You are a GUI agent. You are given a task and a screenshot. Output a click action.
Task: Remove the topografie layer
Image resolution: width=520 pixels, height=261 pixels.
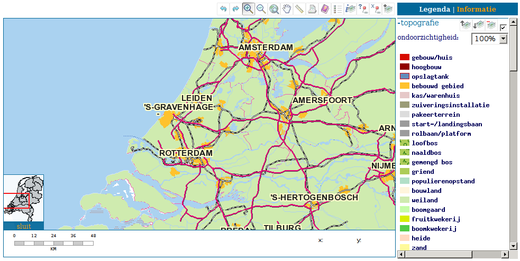[491, 25]
